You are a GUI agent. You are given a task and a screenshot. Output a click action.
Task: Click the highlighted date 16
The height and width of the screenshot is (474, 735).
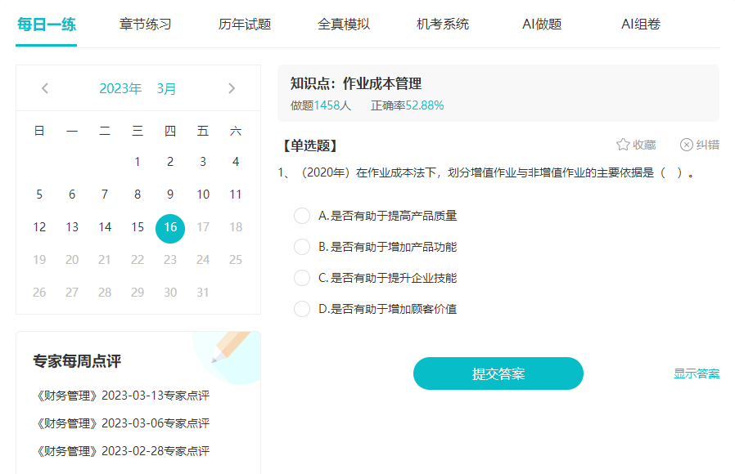click(x=170, y=227)
